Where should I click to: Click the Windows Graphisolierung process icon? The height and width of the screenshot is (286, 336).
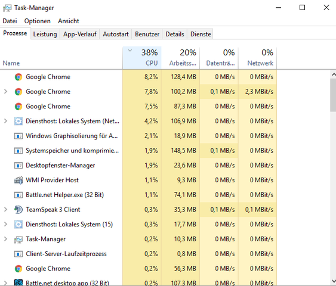click(x=19, y=136)
